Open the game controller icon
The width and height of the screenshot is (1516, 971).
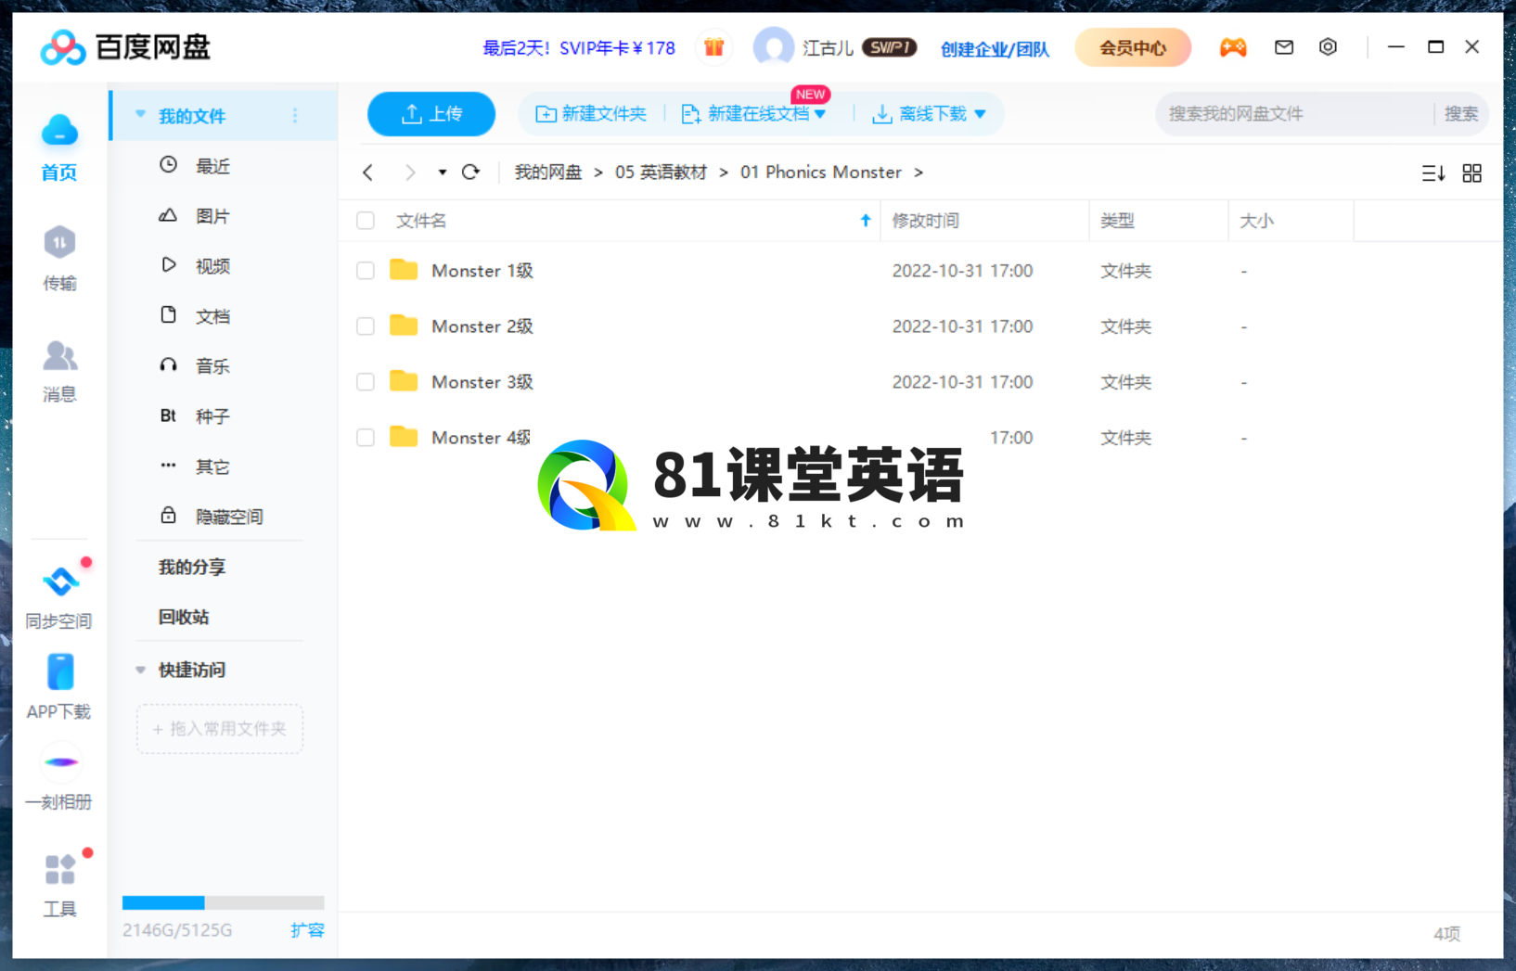pyautogui.click(x=1233, y=47)
